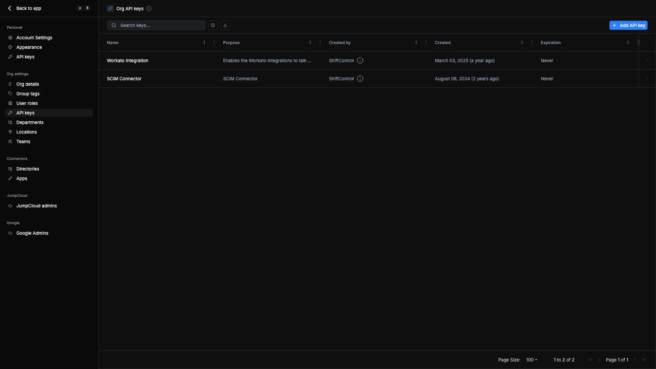The height and width of the screenshot is (369, 656).
Task: Open the Purpose column options menu
Action: pos(310,43)
